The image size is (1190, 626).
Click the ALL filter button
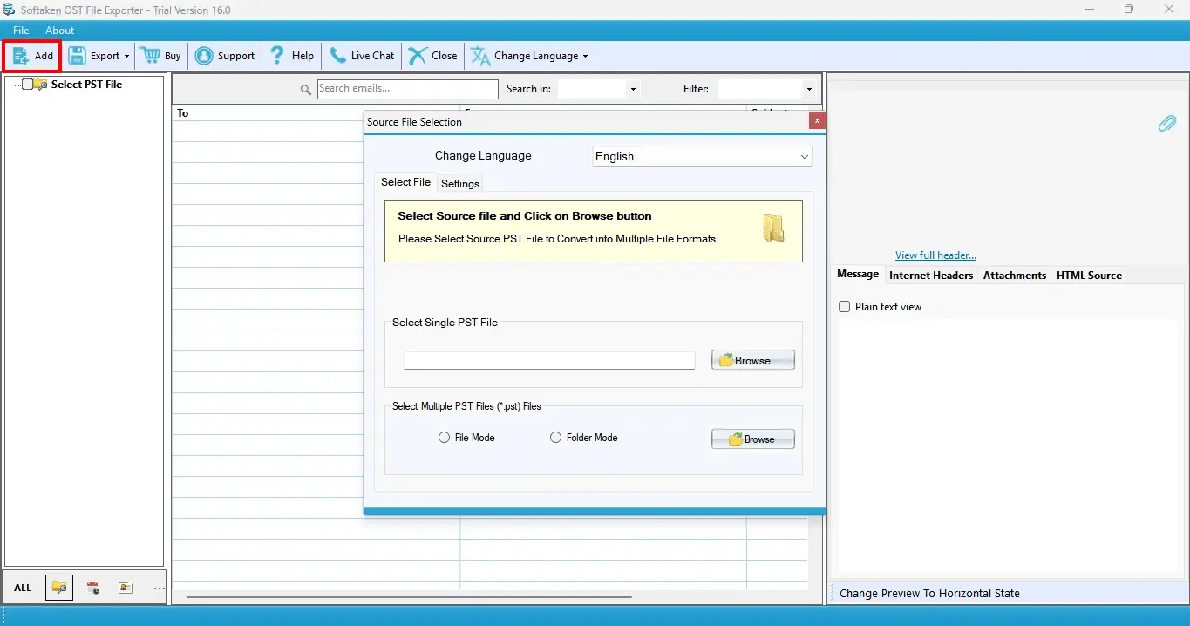click(x=23, y=588)
